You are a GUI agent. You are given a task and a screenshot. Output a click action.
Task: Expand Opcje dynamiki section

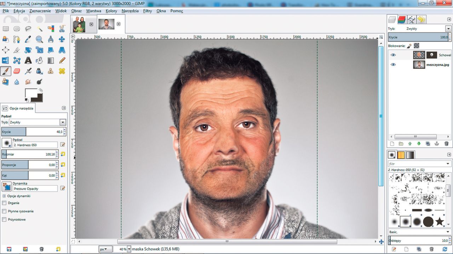pyautogui.click(x=4, y=196)
